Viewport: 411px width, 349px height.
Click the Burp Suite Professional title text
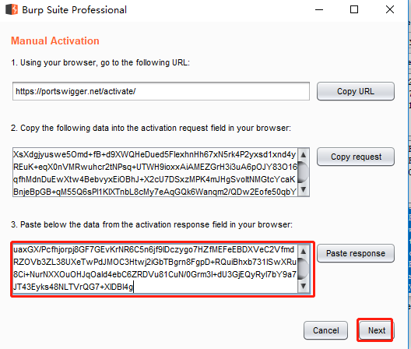[74, 10]
